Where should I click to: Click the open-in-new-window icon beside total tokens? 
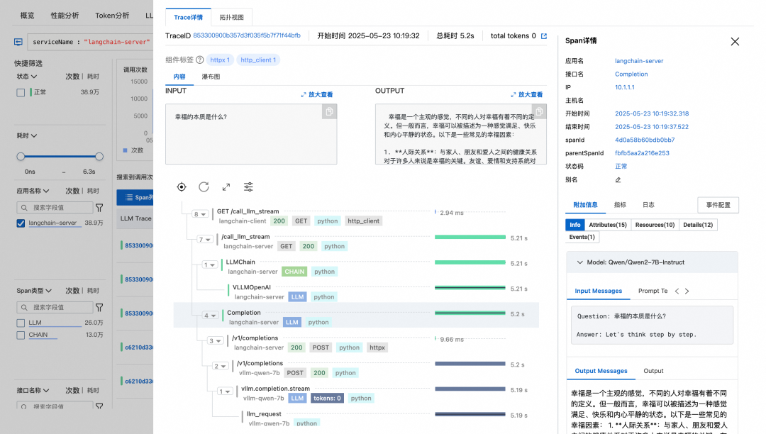pos(544,36)
